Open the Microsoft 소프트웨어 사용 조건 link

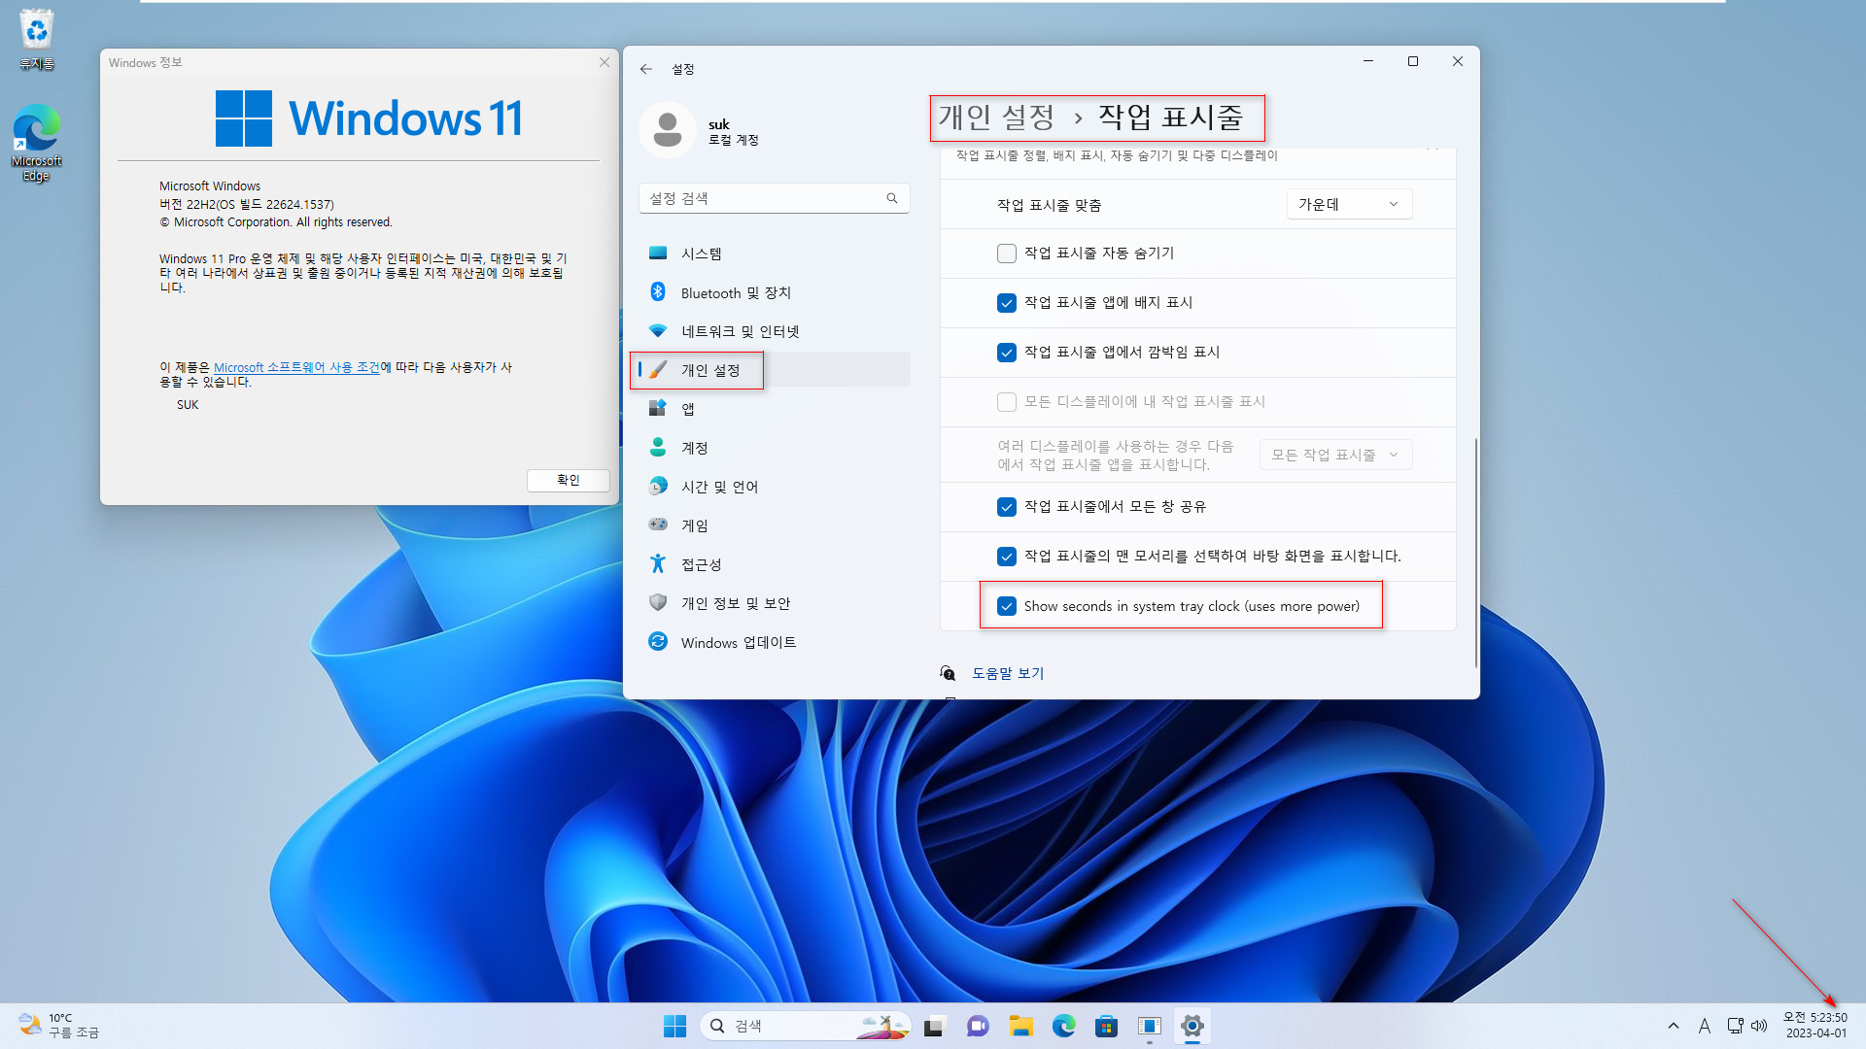296,367
